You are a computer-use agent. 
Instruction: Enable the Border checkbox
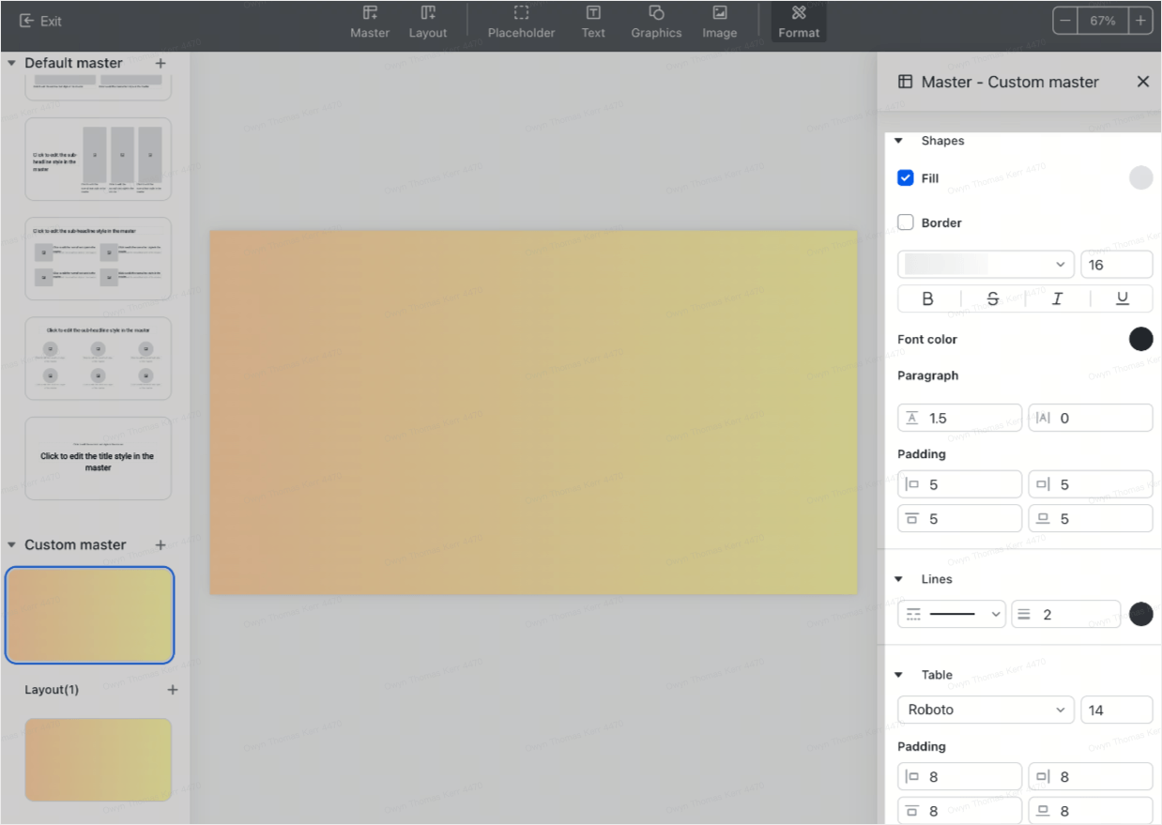906,222
